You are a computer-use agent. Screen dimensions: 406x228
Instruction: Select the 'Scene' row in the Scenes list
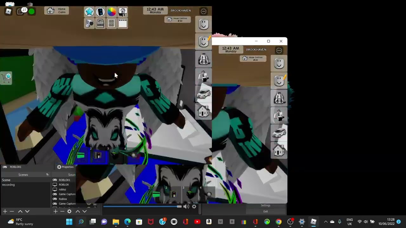pos(25,180)
